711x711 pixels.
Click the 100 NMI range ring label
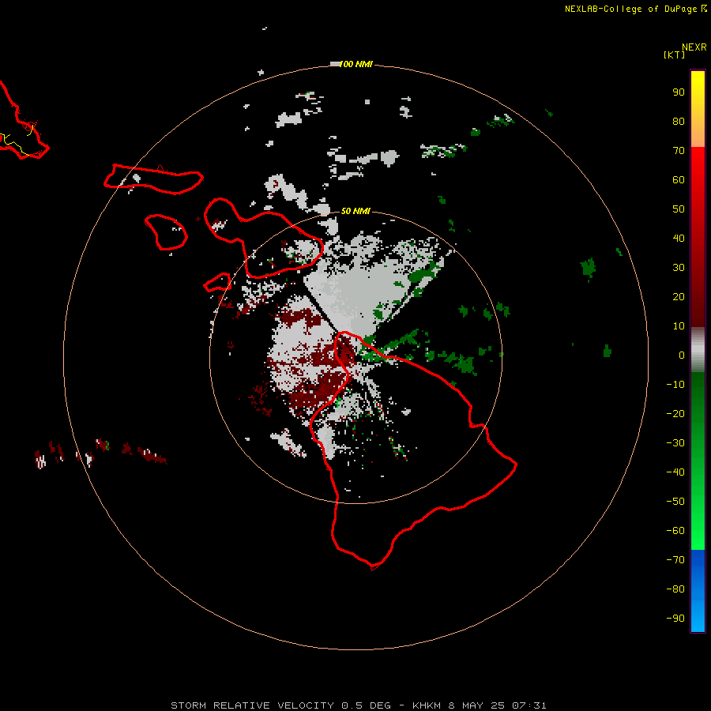tap(355, 65)
